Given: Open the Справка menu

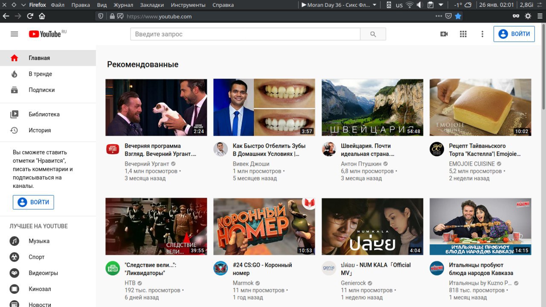Looking at the screenshot, I should (x=223, y=5).
